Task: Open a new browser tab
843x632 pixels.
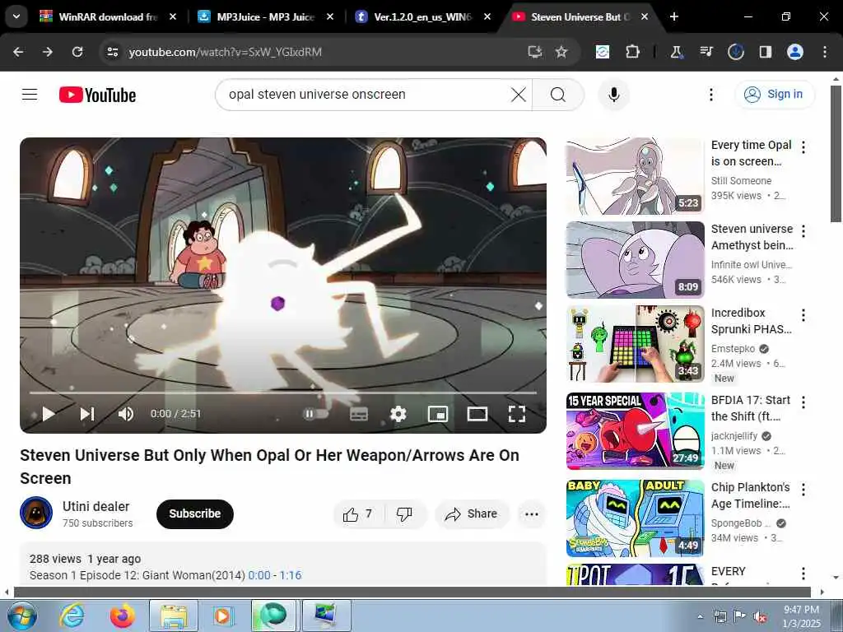Action: pyautogui.click(x=673, y=16)
